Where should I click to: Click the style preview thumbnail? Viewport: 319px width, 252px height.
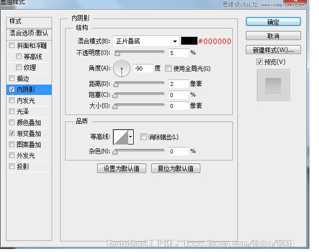(x=273, y=84)
